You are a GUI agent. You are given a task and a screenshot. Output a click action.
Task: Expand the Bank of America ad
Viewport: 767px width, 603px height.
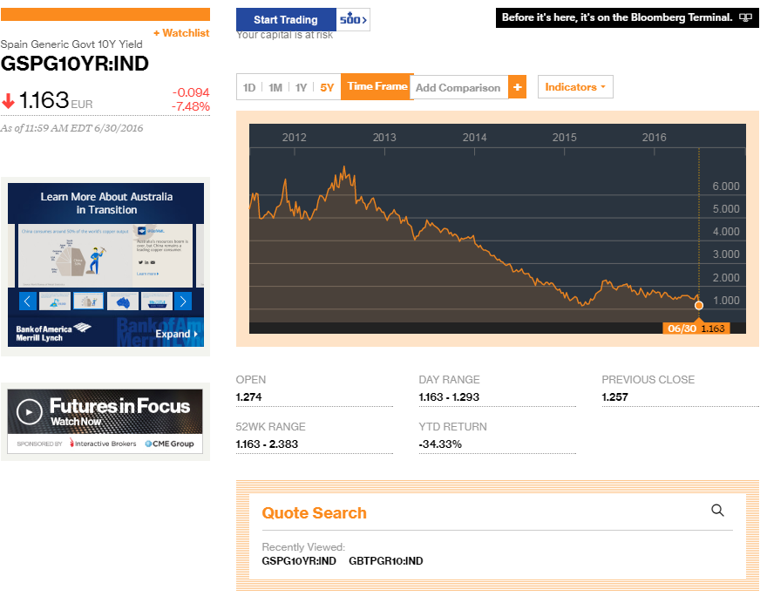coord(177,334)
